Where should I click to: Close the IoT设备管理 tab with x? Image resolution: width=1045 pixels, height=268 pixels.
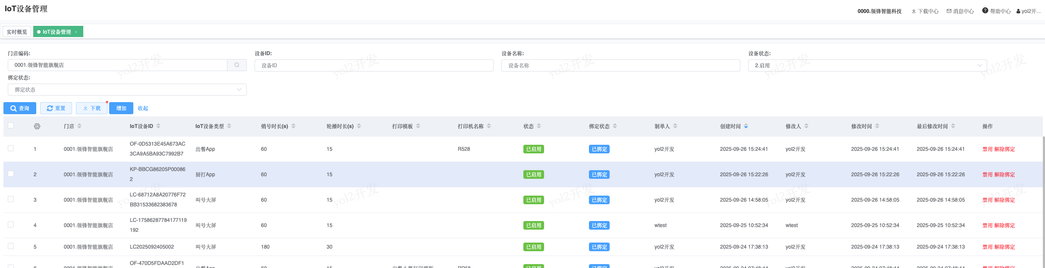click(76, 32)
